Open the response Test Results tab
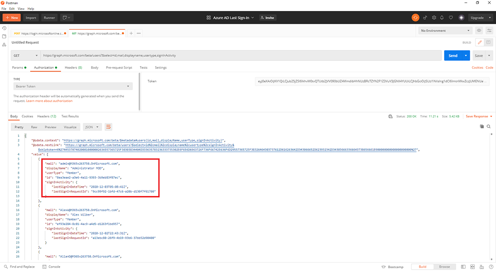Image resolution: width=496 pixels, height=271 pixels. (70, 116)
